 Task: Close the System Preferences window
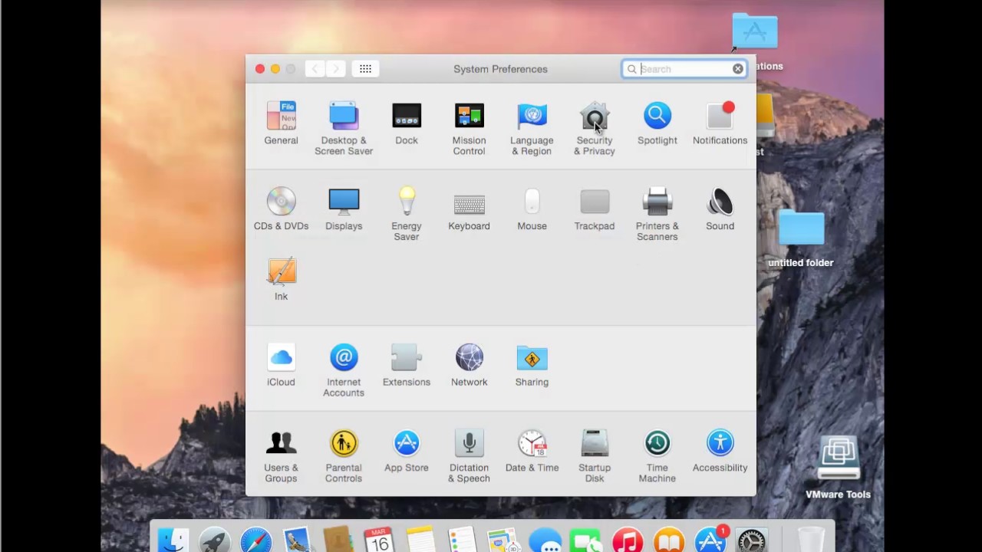[260, 69]
